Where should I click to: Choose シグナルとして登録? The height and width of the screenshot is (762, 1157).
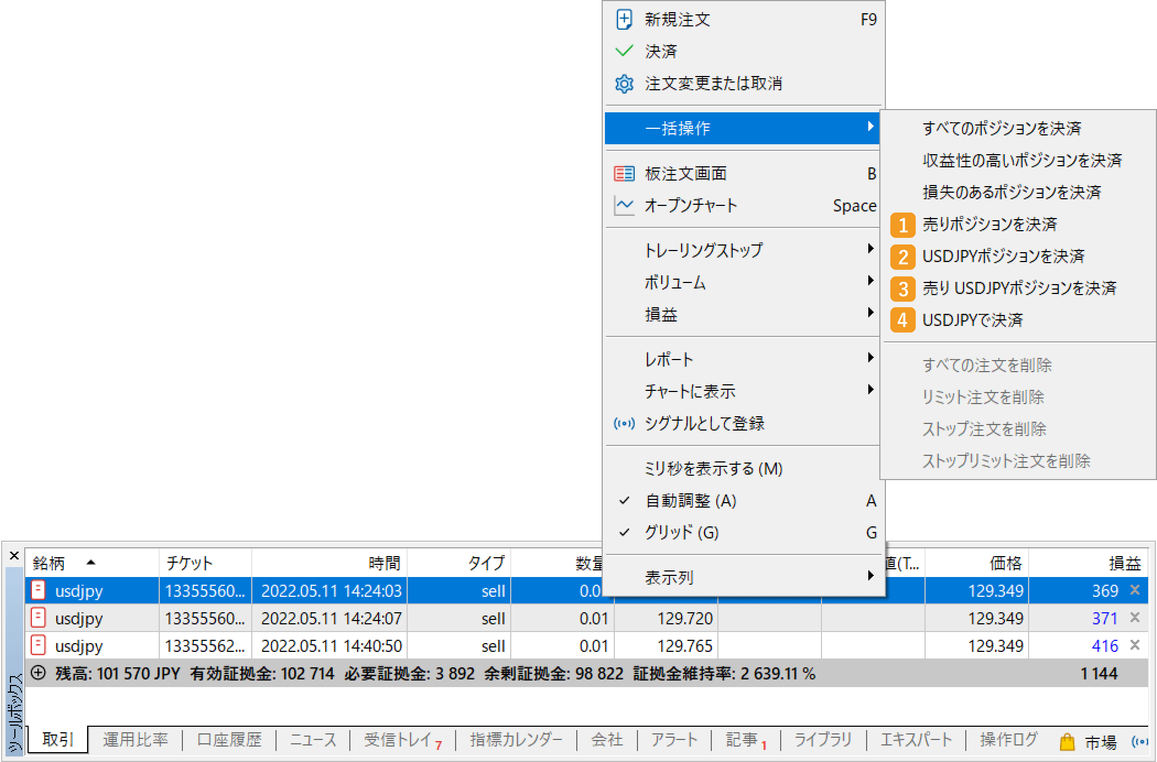coord(743,423)
